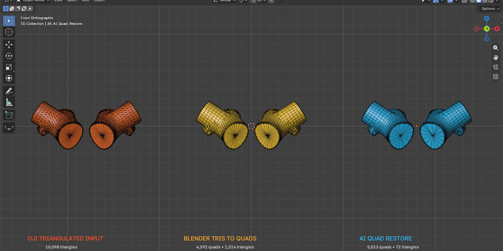Viewport: 503px width, 251px height.
Task: Select the curve tool below Add Cube
Action: pyautogui.click(x=9, y=127)
